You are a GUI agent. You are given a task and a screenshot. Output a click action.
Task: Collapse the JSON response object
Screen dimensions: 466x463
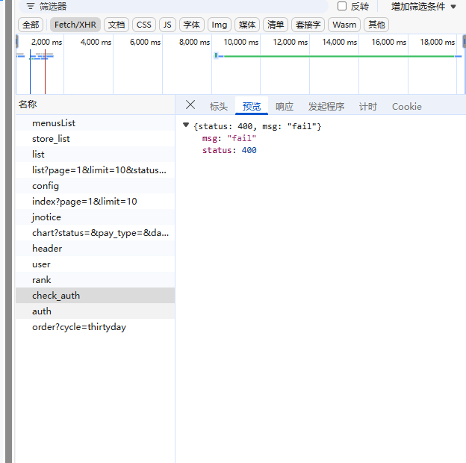[x=186, y=125]
